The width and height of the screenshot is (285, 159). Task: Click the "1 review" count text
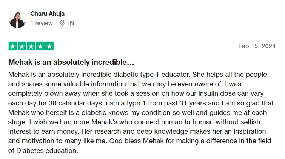click(42, 23)
